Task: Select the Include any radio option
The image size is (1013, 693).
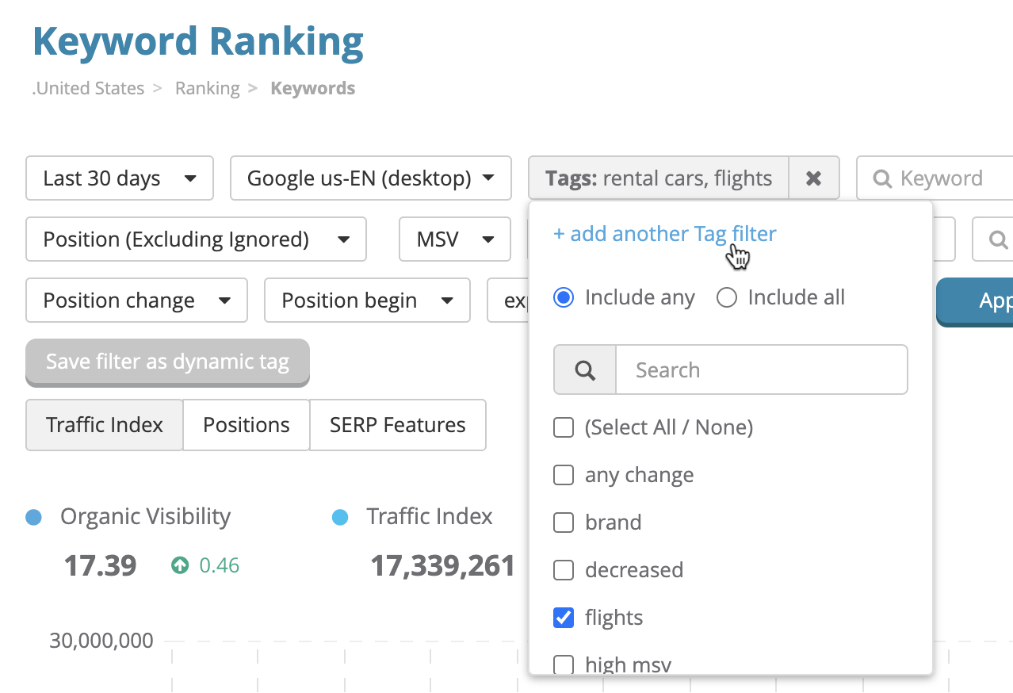Action: pyautogui.click(x=564, y=298)
